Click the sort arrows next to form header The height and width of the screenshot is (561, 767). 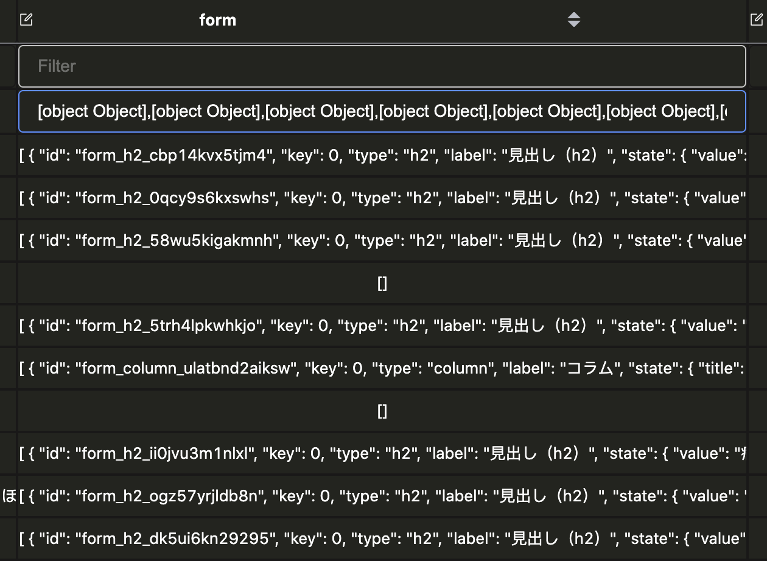click(573, 19)
